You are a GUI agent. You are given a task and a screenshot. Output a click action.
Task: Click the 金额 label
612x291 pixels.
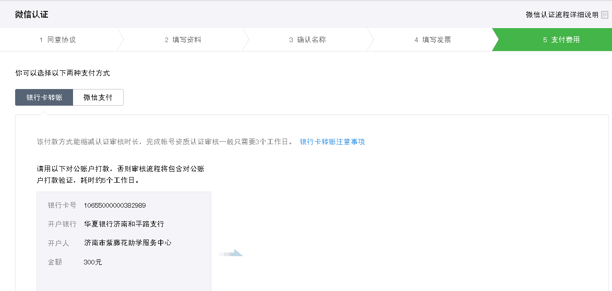tap(55, 262)
